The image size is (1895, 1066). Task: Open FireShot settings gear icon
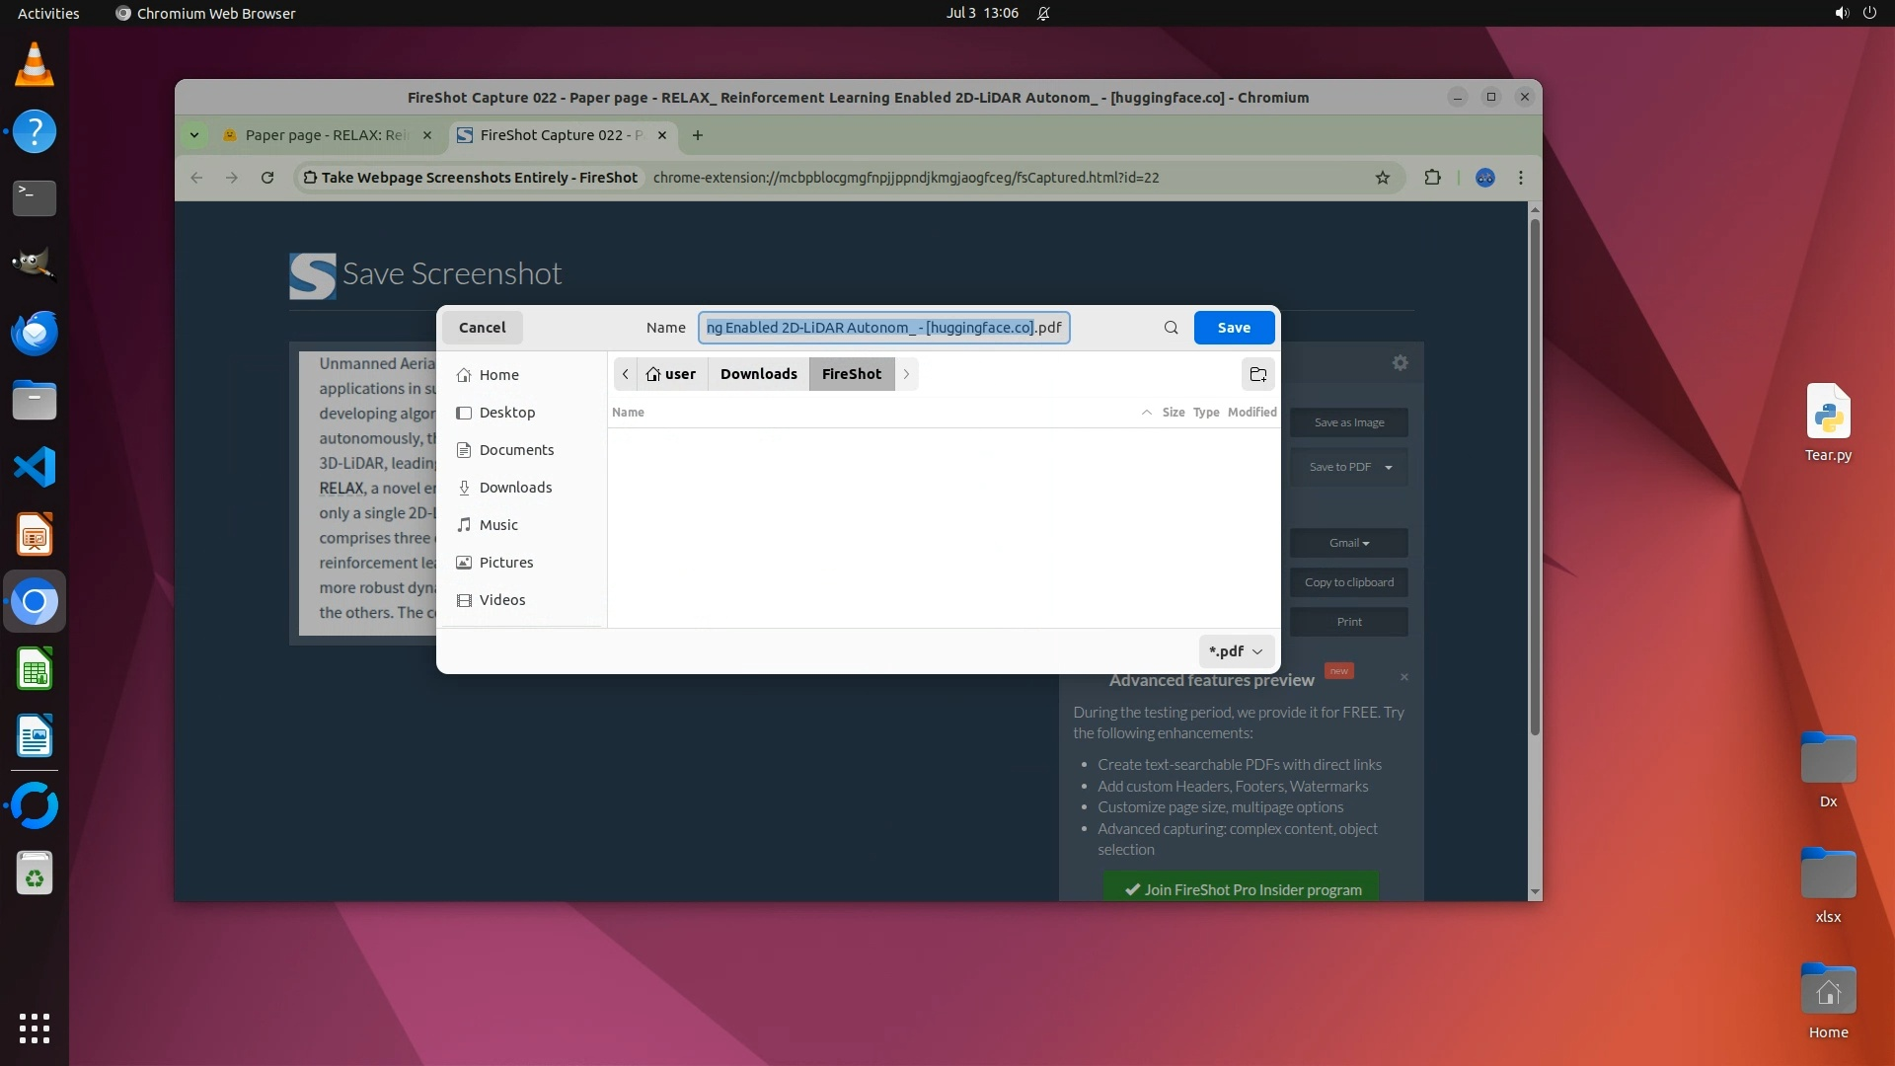[1400, 363]
